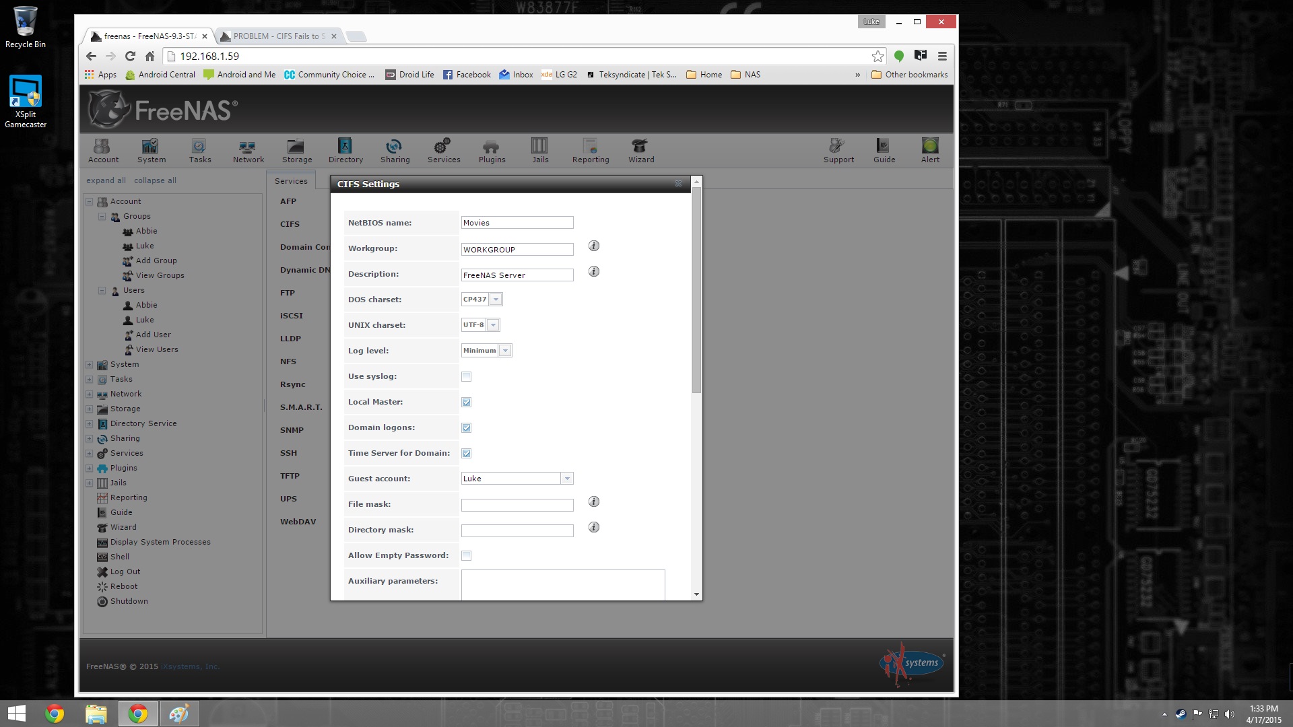
Task: Open the Network toolbar icon
Action: 248,151
